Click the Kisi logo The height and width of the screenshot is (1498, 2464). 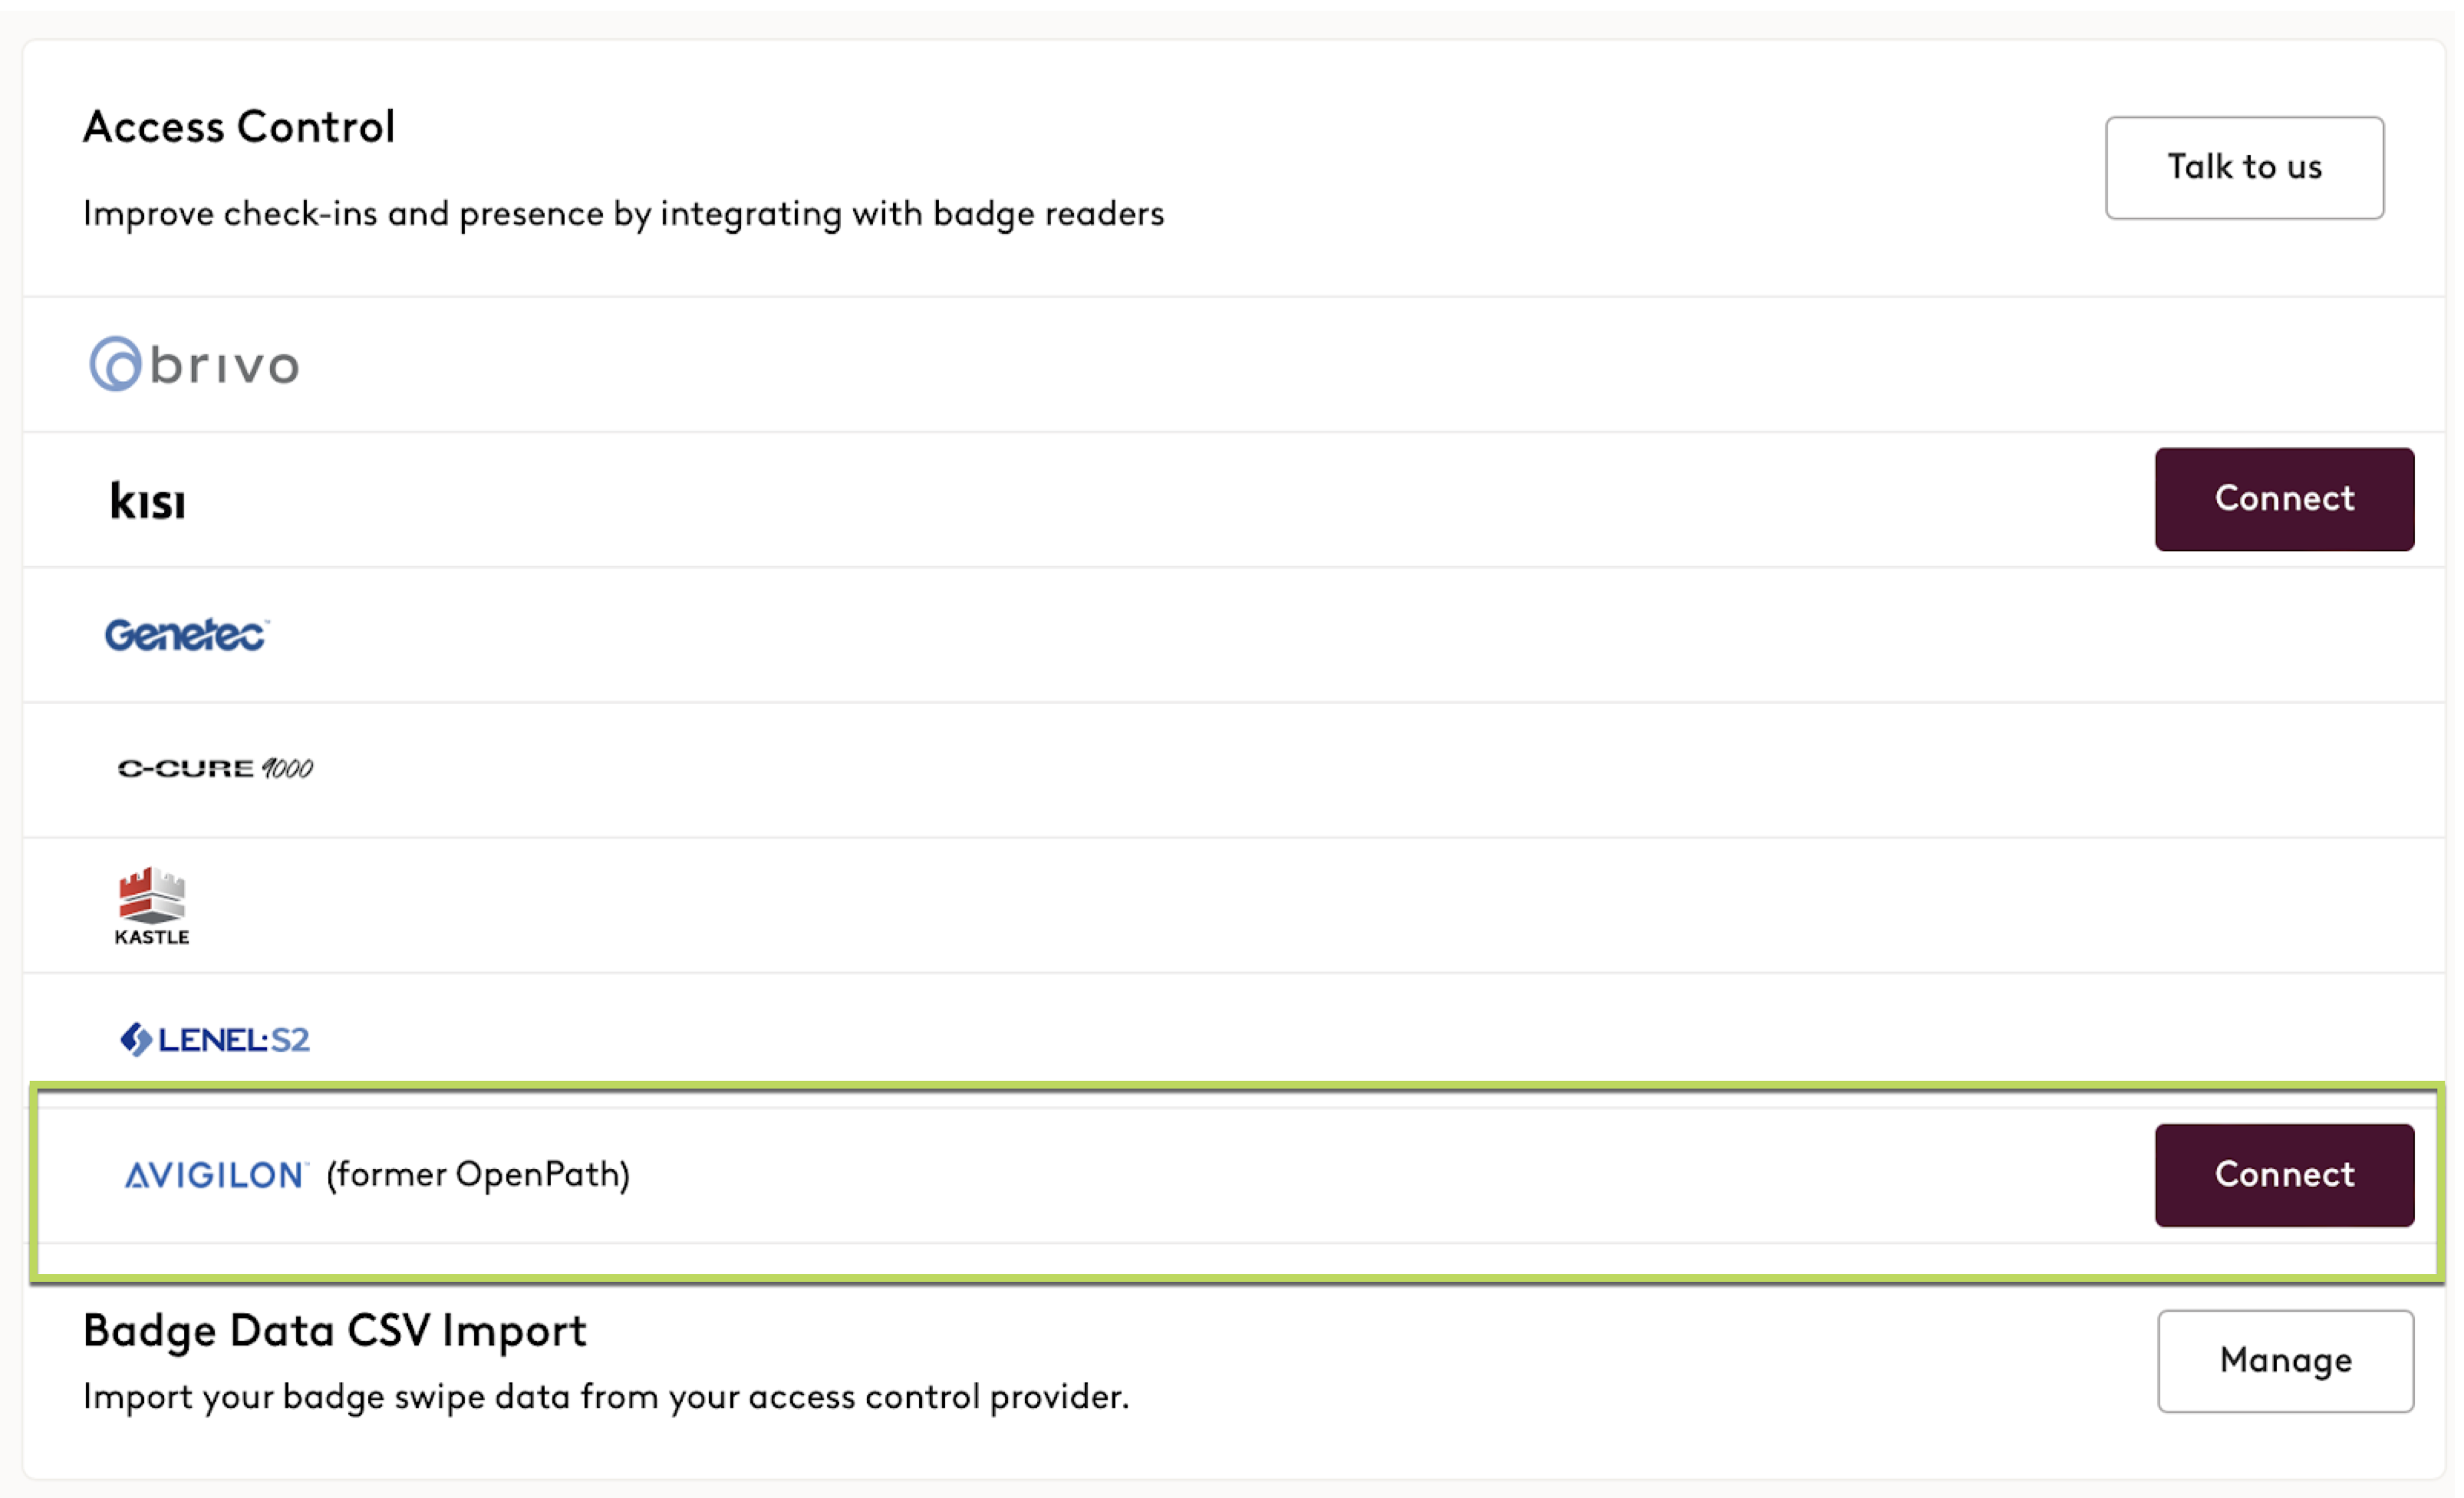pyautogui.click(x=148, y=501)
